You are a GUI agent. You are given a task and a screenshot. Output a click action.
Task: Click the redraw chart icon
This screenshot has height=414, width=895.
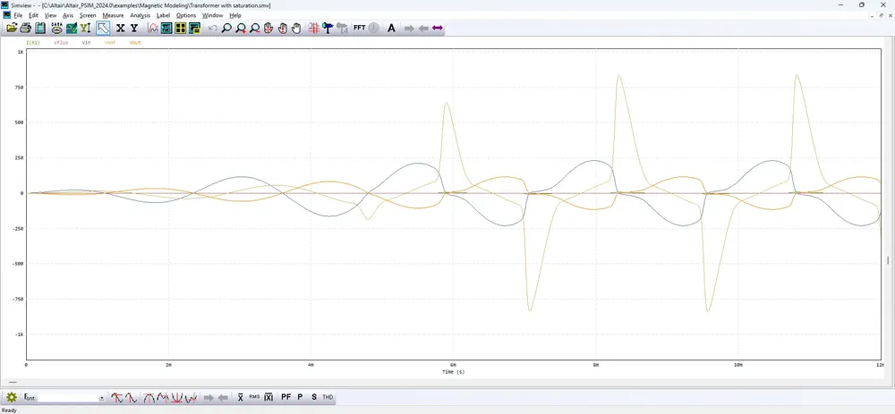click(x=72, y=28)
